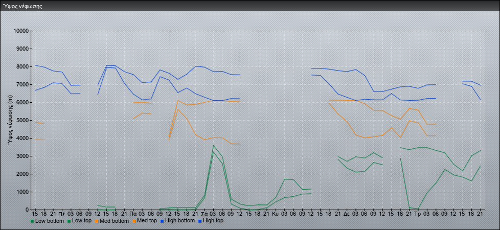The width and height of the screenshot is (500, 230).
Task: Click the 4000 y-axis value
Action: tap(22, 138)
